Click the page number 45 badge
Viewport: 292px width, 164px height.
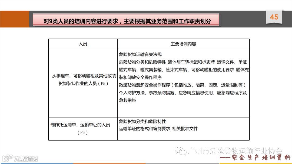point(274,17)
